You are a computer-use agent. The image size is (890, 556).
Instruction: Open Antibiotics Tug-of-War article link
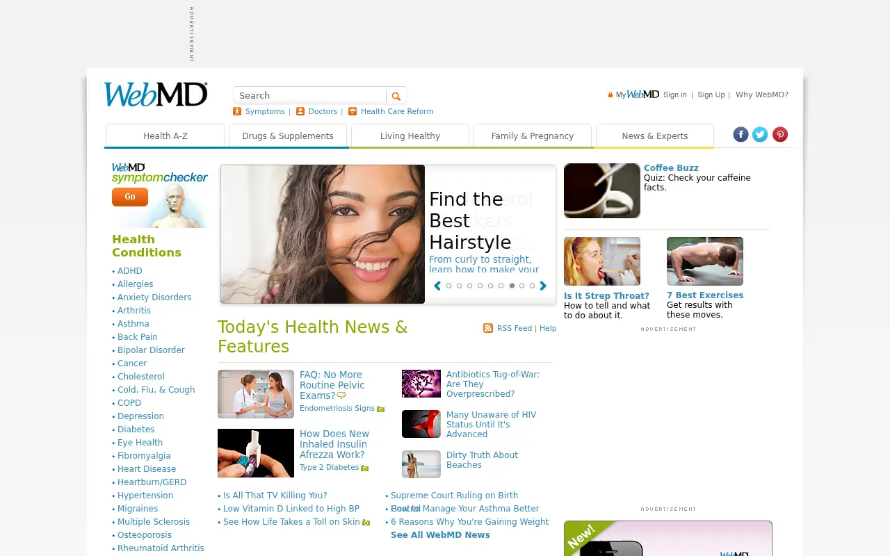point(492,384)
